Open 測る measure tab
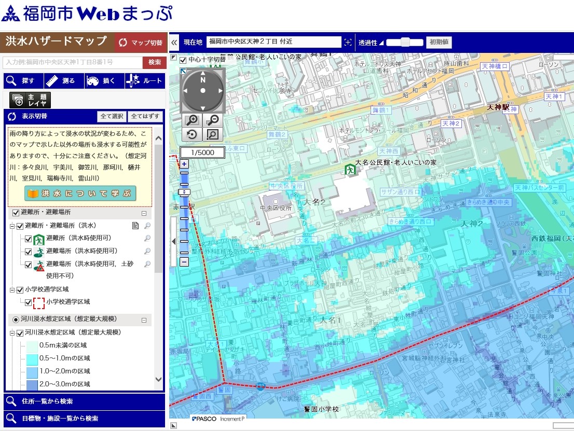 (64, 81)
